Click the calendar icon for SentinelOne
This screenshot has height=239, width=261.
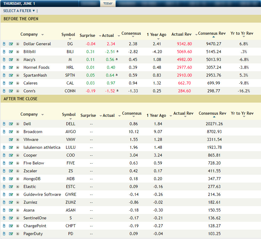11,218
